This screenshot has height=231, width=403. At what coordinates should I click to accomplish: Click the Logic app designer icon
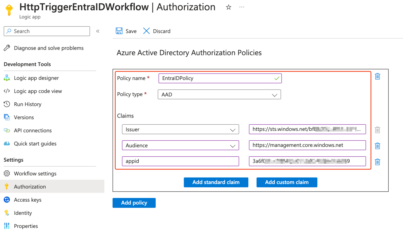tap(7, 78)
